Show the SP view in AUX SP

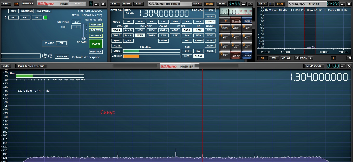262,58
